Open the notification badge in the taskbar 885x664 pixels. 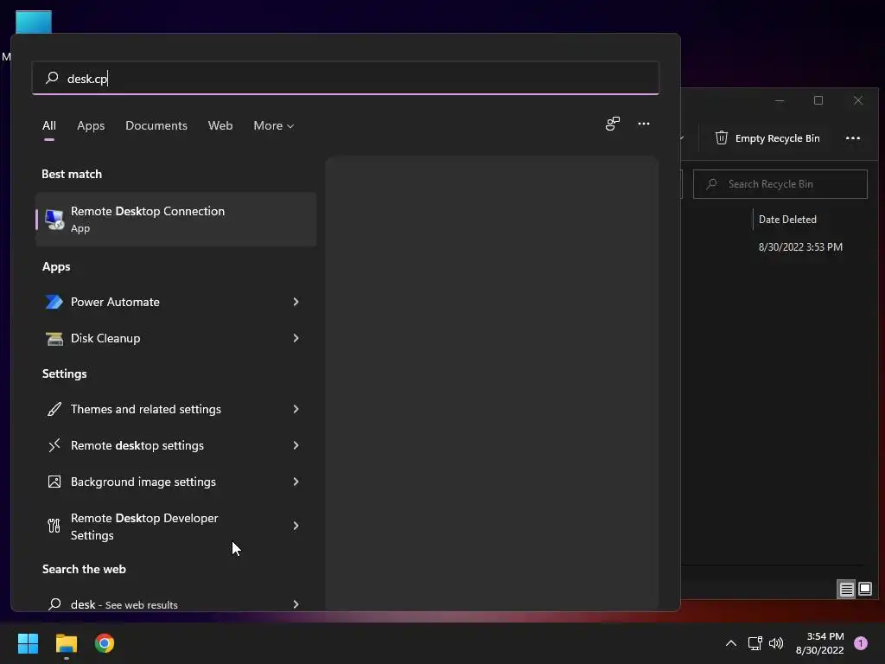[x=861, y=643]
